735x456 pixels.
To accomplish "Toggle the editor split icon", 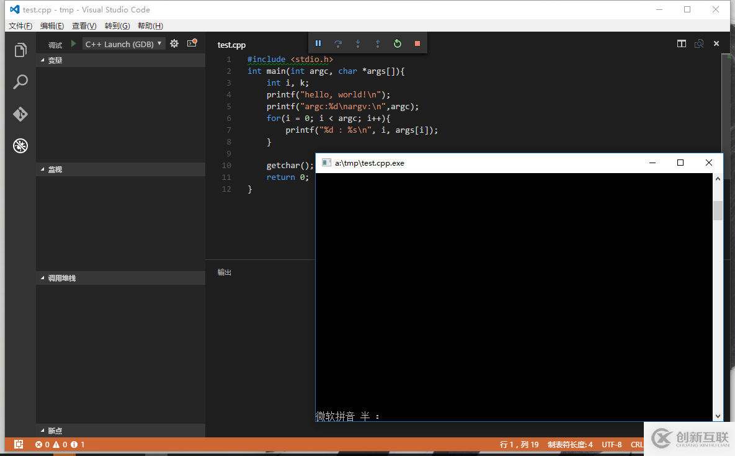I will (x=682, y=43).
